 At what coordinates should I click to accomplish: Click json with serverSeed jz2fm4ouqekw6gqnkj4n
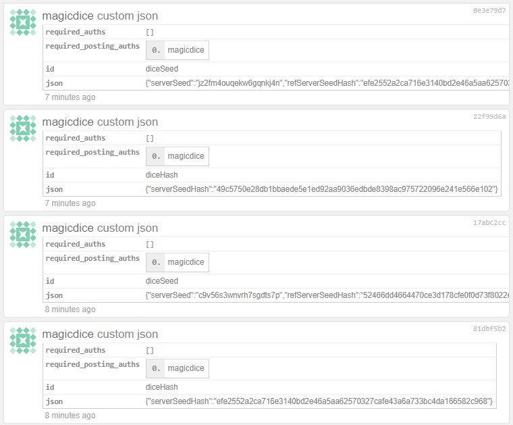[327, 83]
